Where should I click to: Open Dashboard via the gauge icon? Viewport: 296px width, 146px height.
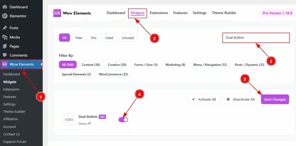[5, 7]
